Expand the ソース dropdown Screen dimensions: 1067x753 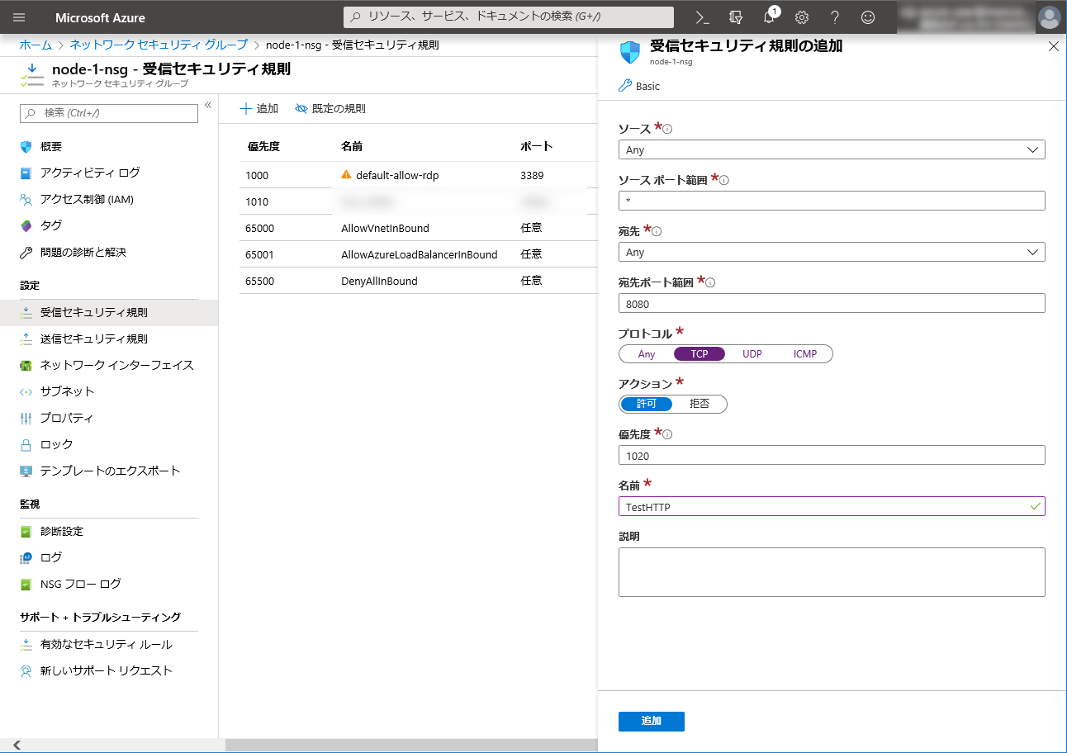point(831,149)
